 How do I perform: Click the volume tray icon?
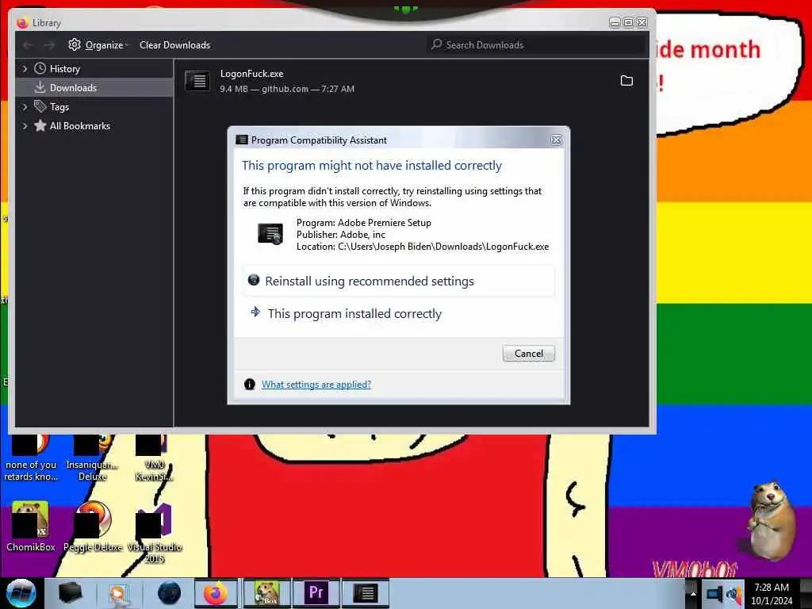pos(733,594)
